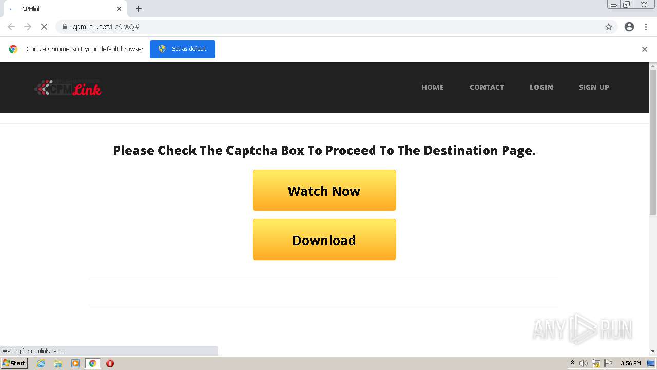Viewport: 657px width, 370px height.
Task: Click the "Google Chrome isn't your default browser" text
Action: 85,49
